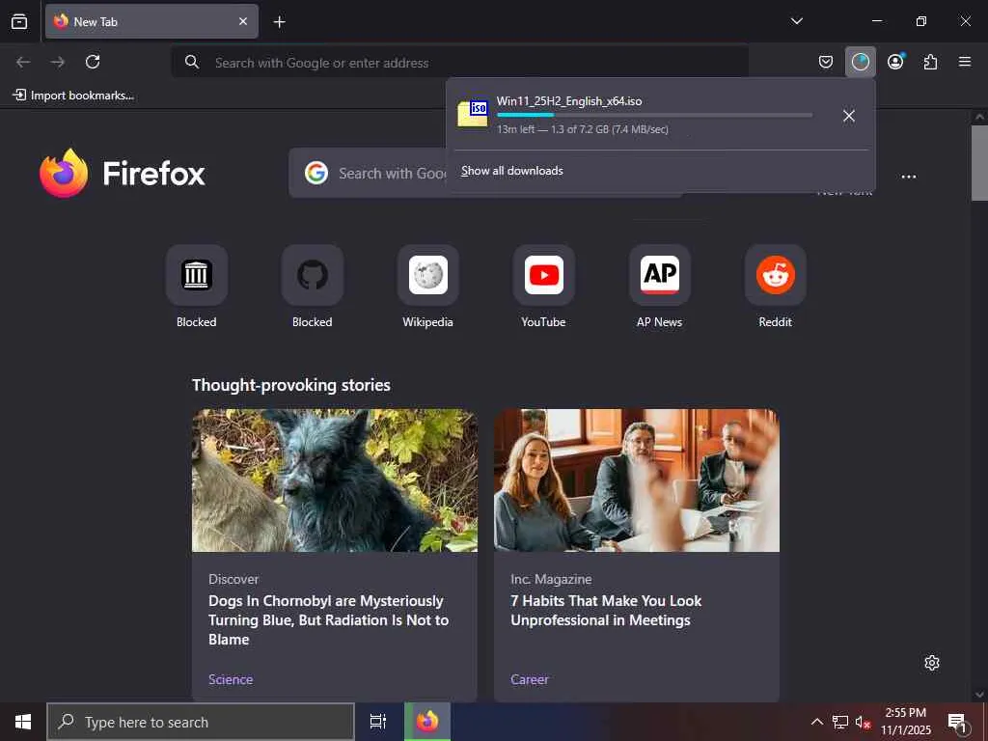Show hidden system tray icons chevron
Screen dimensions: 988x741
point(816,722)
